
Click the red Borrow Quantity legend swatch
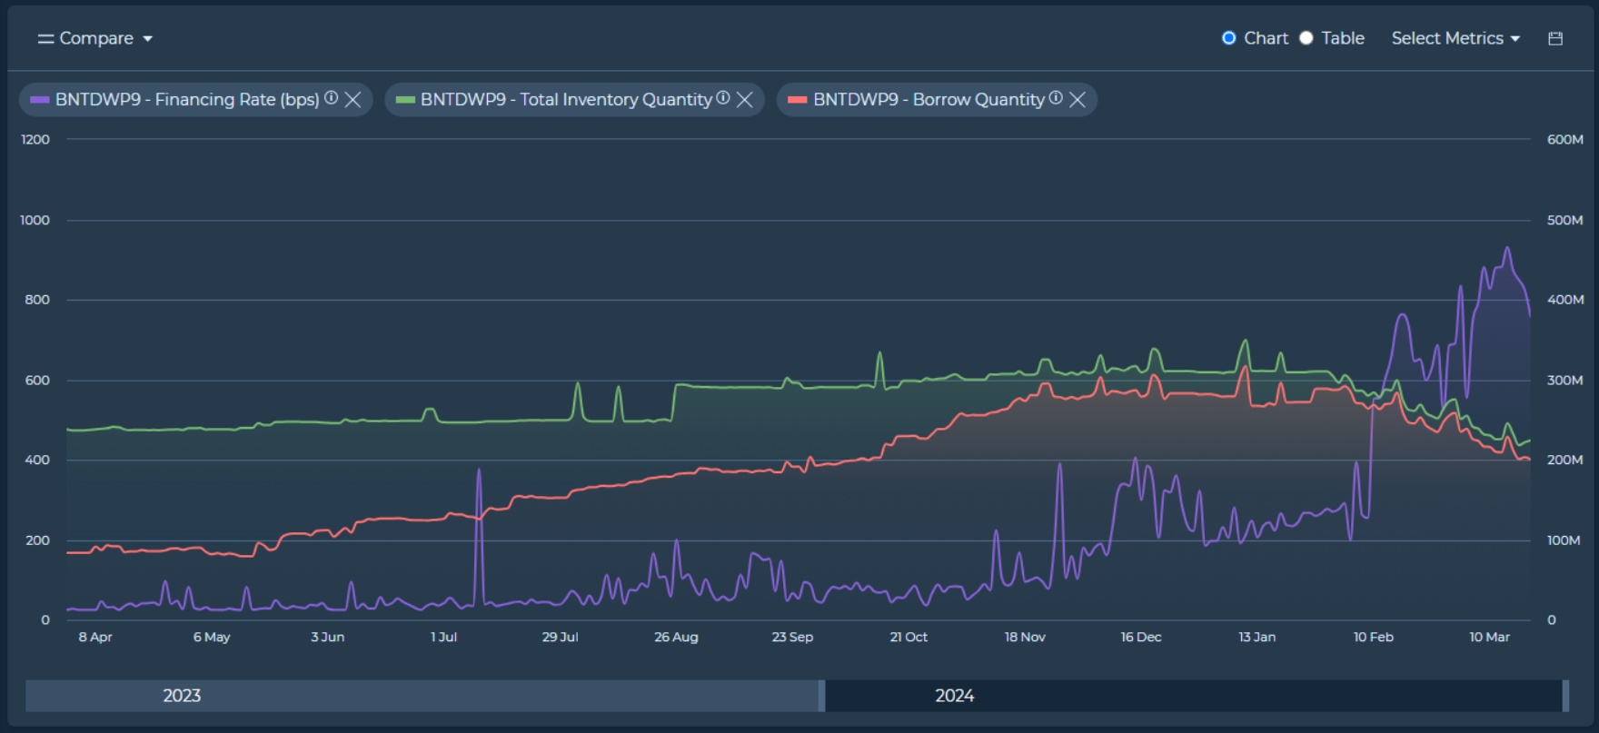click(x=798, y=100)
